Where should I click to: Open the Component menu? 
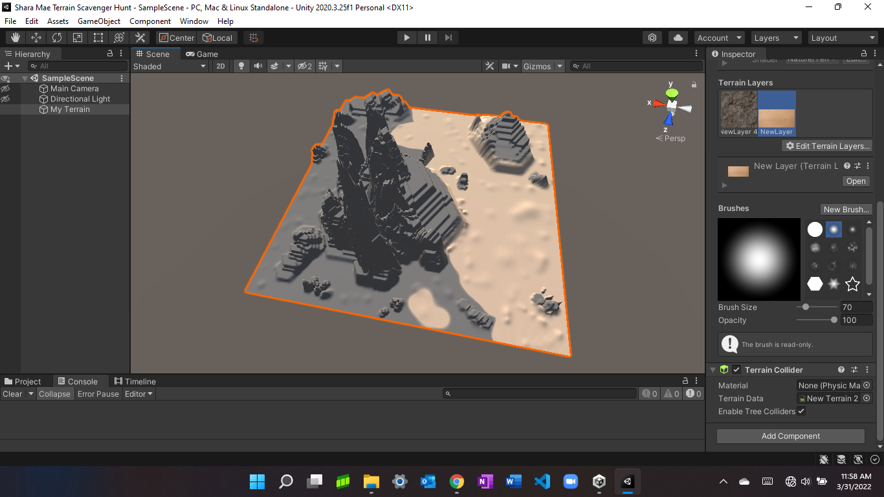click(150, 21)
